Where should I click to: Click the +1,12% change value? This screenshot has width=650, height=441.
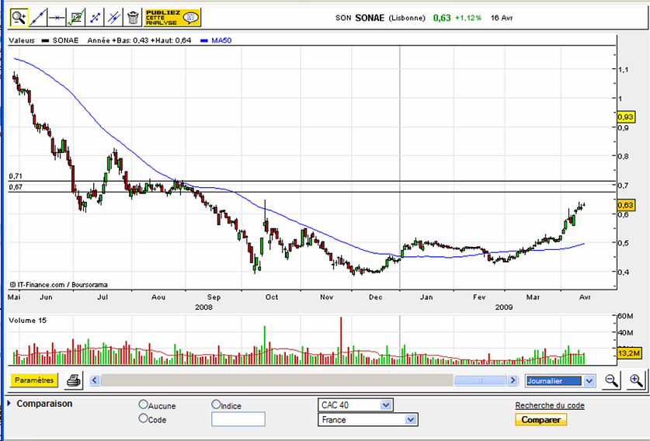(x=468, y=18)
